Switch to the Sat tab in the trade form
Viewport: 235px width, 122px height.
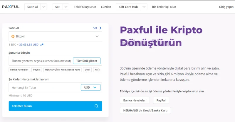point(95,28)
